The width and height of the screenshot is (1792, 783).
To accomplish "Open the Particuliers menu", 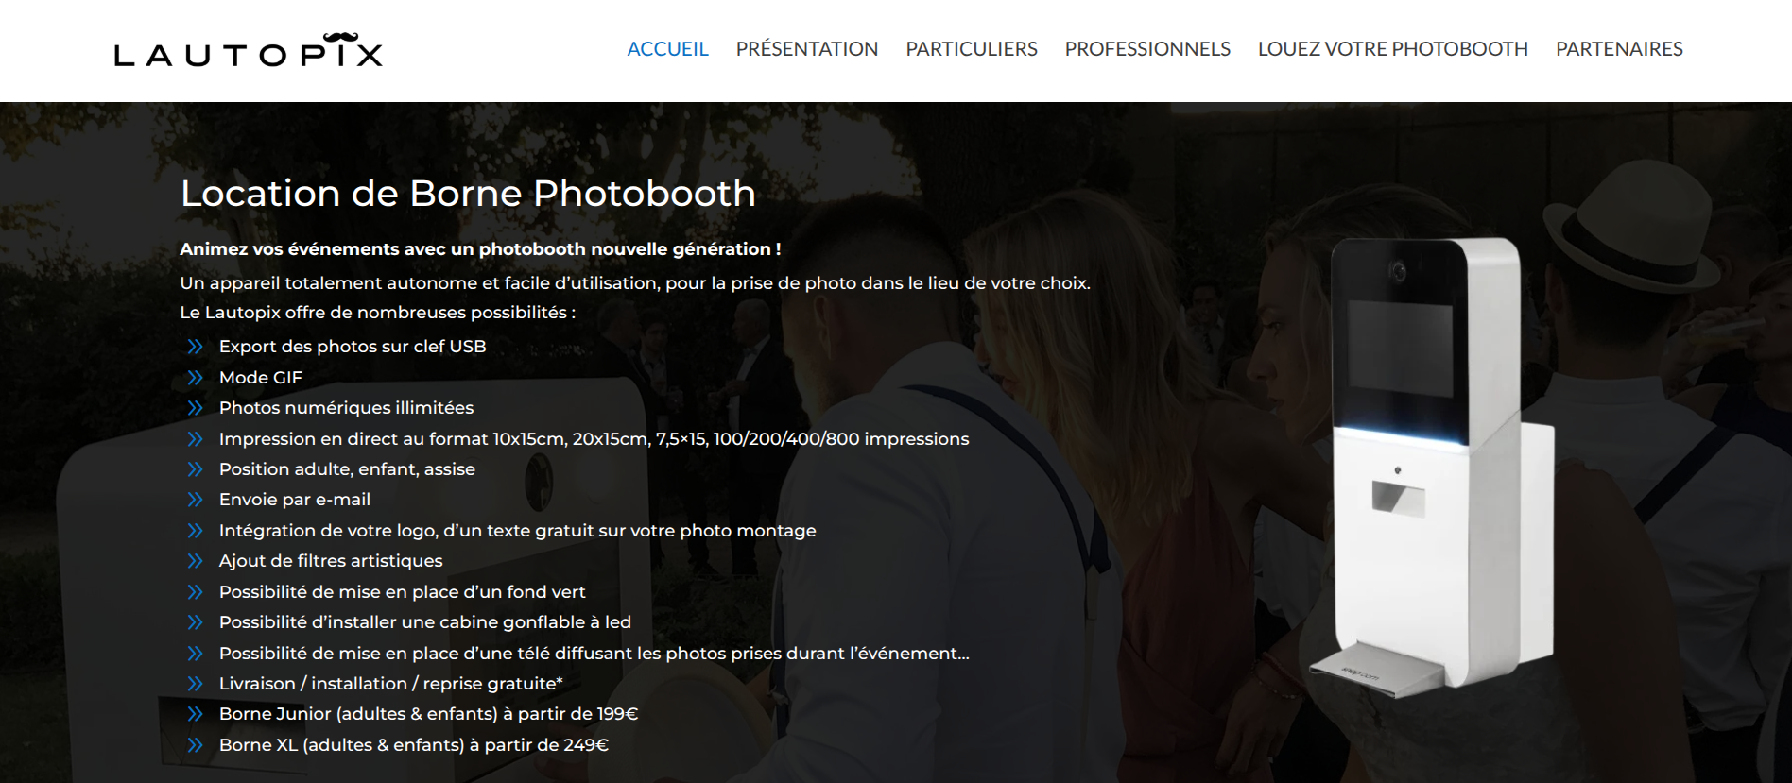I will (x=972, y=49).
